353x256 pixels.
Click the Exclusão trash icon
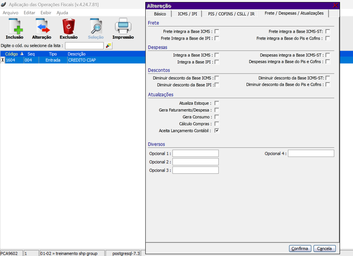69,27
